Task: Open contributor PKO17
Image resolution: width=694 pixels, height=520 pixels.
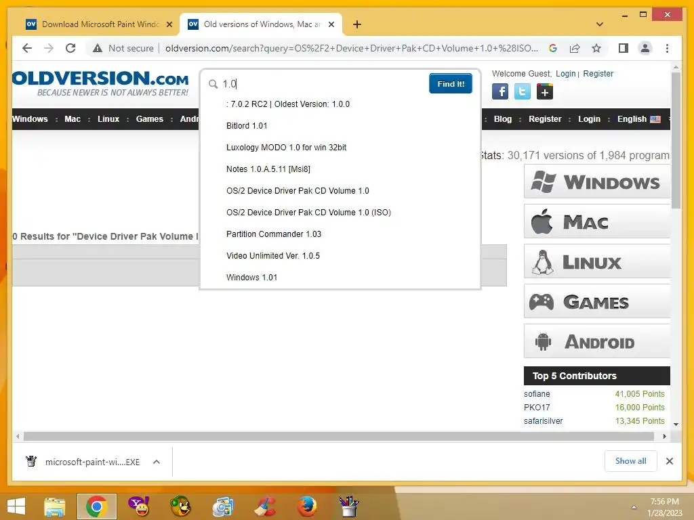Action: click(537, 407)
